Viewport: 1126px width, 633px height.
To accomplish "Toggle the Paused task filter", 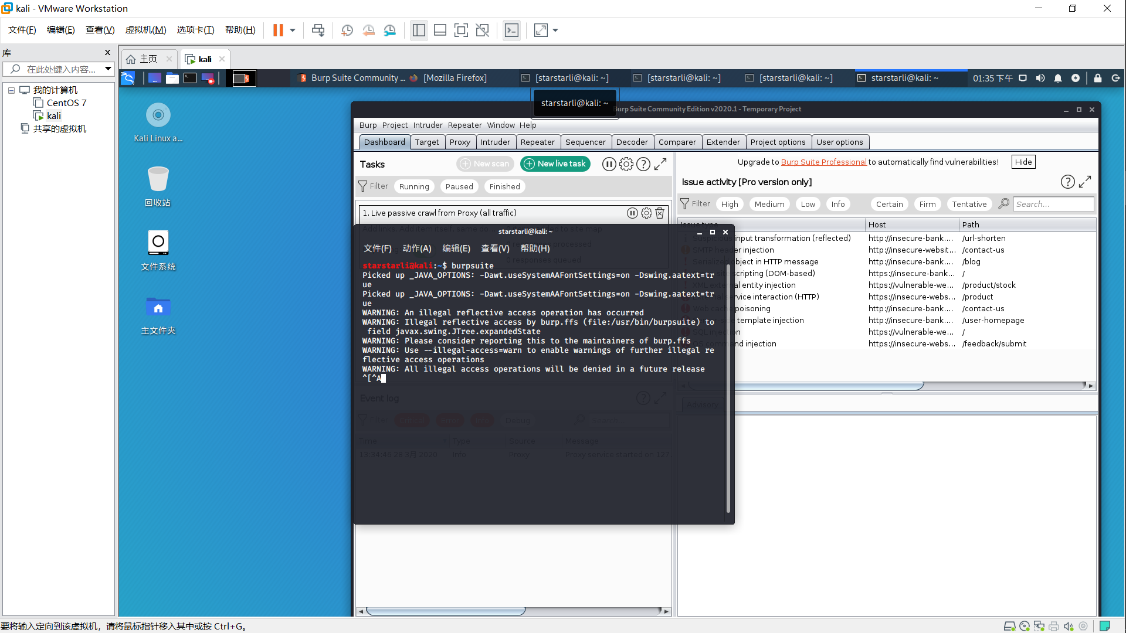I will (459, 187).
